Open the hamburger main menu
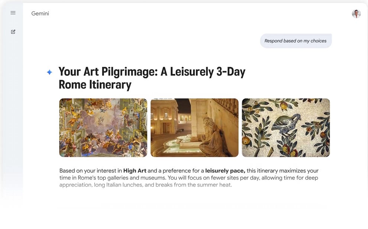Screen dimensions: 368x229 [13, 13]
